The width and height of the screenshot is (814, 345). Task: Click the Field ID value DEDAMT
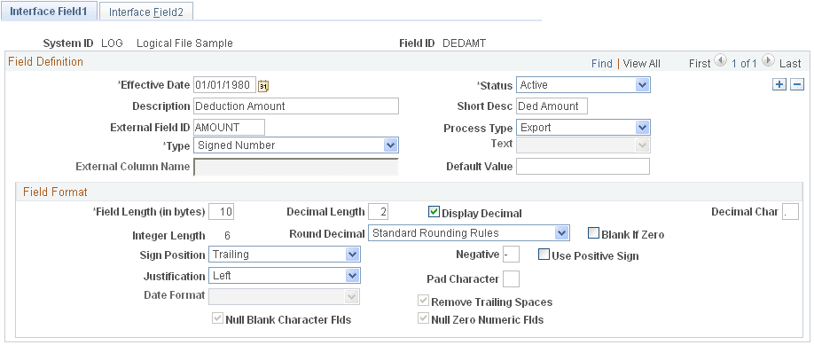tap(464, 43)
